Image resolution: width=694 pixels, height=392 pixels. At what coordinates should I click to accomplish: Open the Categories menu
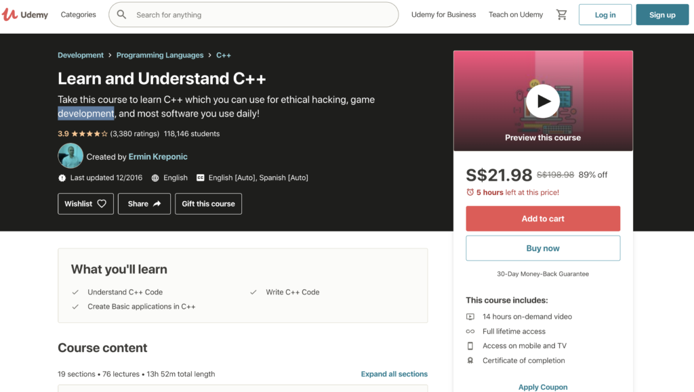pyautogui.click(x=79, y=15)
